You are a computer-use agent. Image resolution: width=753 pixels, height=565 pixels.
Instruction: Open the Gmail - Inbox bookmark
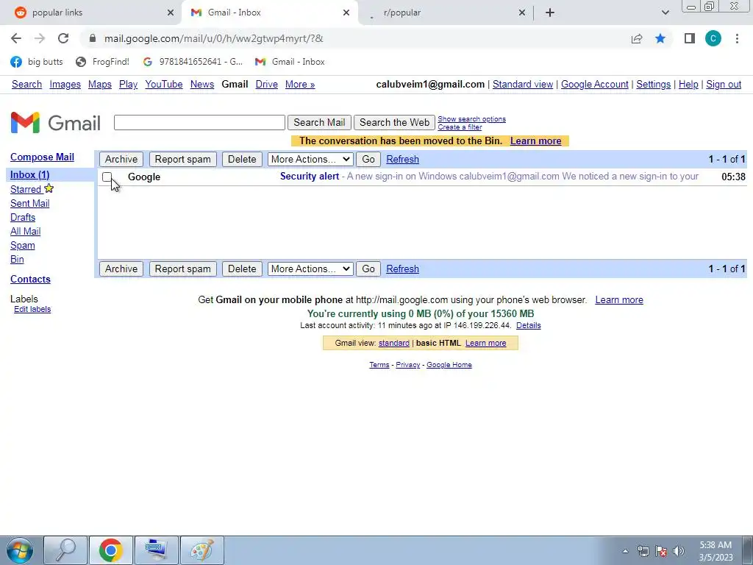tap(290, 62)
